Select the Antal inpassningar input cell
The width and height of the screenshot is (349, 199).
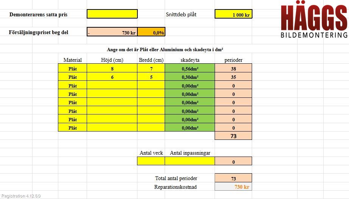(190, 161)
